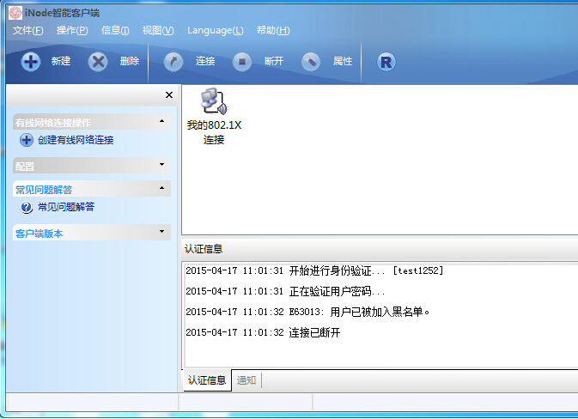
Task: Click the 连接 toolbar label
Action: 205,61
